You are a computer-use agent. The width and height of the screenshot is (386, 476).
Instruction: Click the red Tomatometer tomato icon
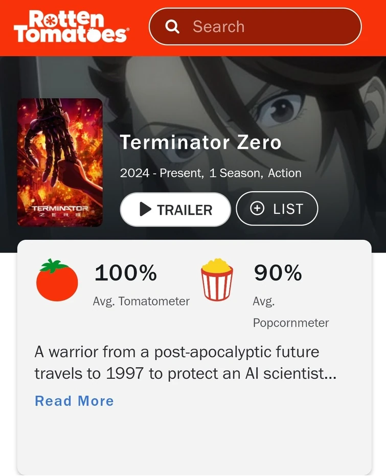pos(56,280)
